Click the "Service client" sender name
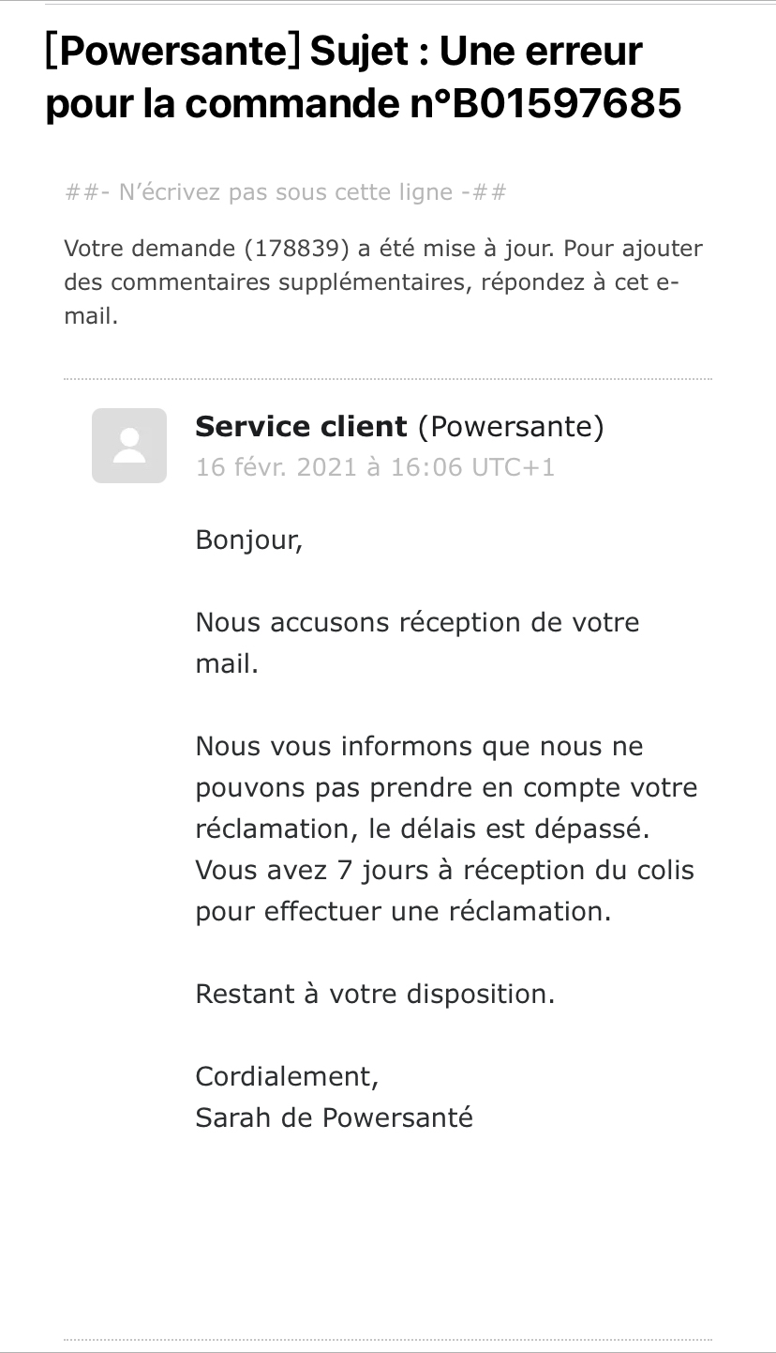The width and height of the screenshot is (776, 1353). coord(301,427)
